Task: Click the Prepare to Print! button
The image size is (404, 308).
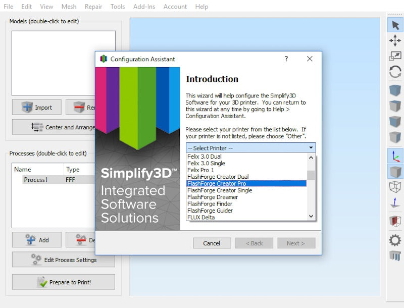Action: (64, 282)
